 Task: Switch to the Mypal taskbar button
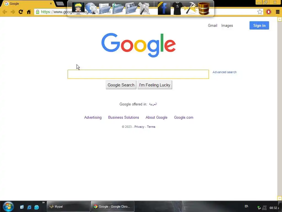coord(69,206)
